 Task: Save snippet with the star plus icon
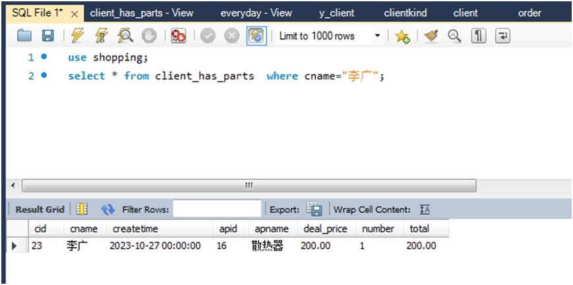click(402, 36)
